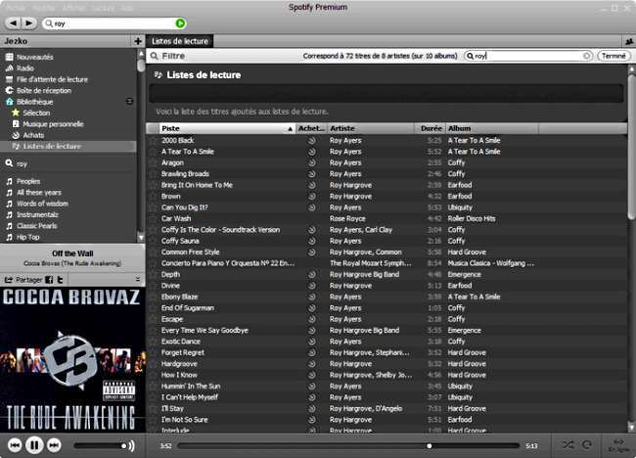This screenshot has height=458, width=636.
Task: Click the Achet... column header
Action: pyautogui.click(x=311, y=128)
